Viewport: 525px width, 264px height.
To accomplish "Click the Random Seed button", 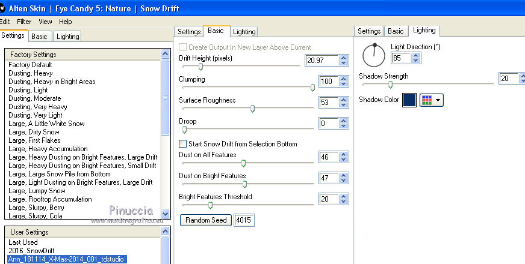I will 206,220.
